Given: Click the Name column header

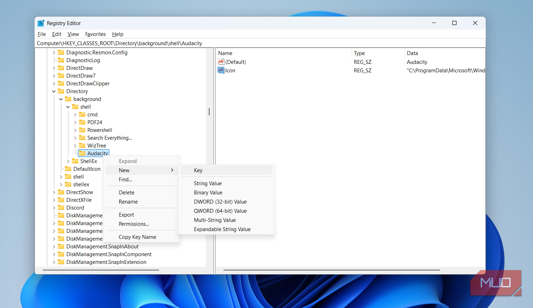Looking at the screenshot, I should click(284, 53).
